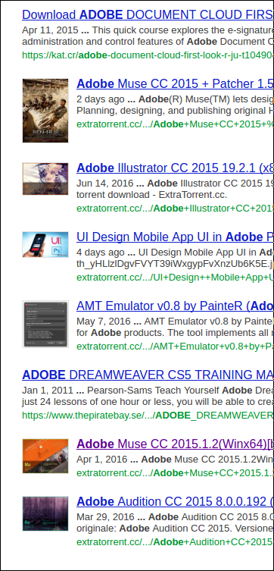Click the extratorrent.cc Adobe+Muse+CC+2015+ green URL
This screenshot has width=274, height=571.
(175, 124)
